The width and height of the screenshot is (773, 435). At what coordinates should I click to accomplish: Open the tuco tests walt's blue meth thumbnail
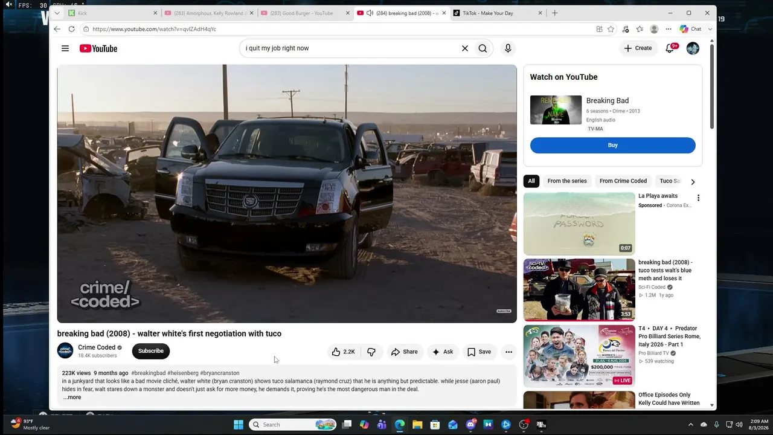pos(579,290)
